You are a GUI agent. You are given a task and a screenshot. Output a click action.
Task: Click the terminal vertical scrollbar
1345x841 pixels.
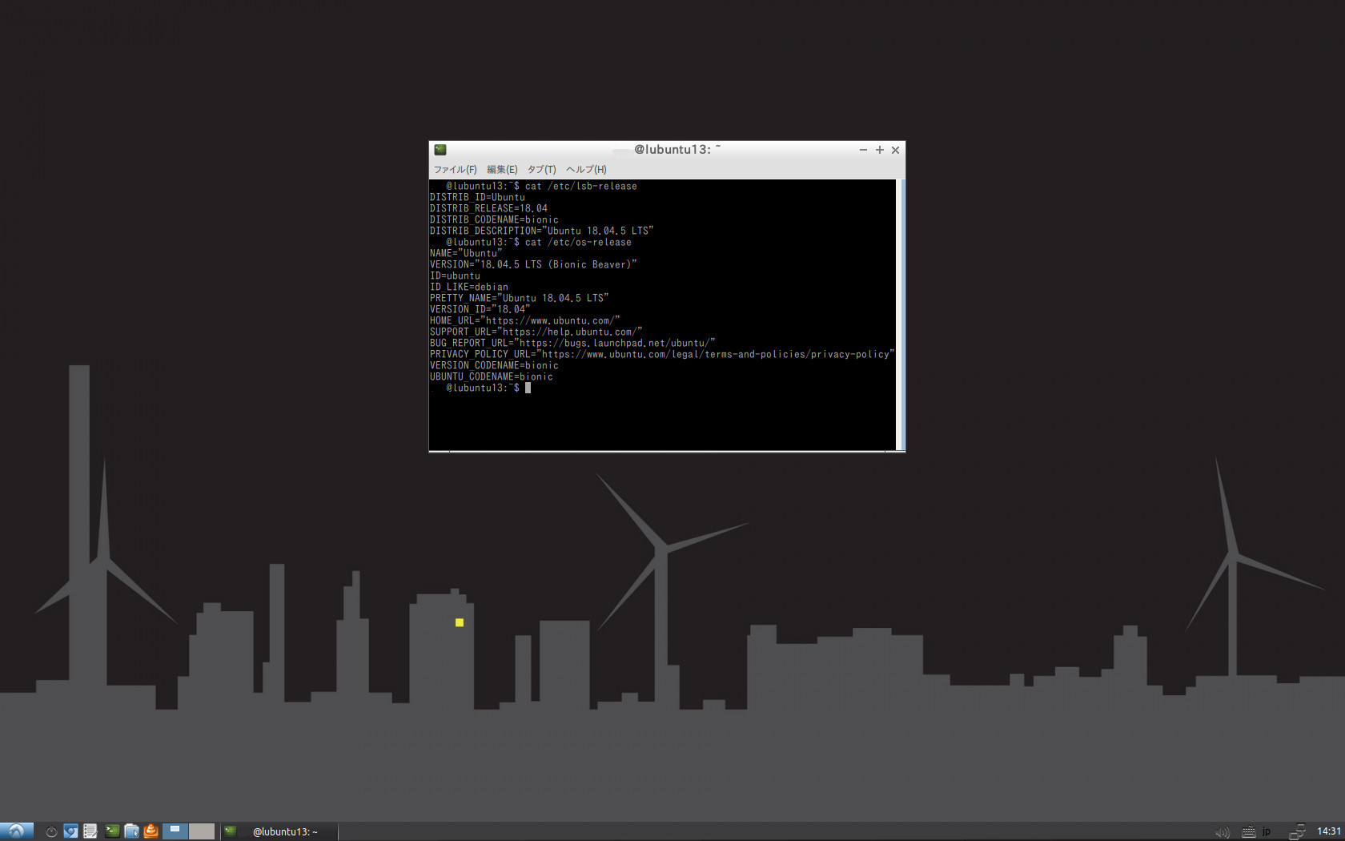901,315
